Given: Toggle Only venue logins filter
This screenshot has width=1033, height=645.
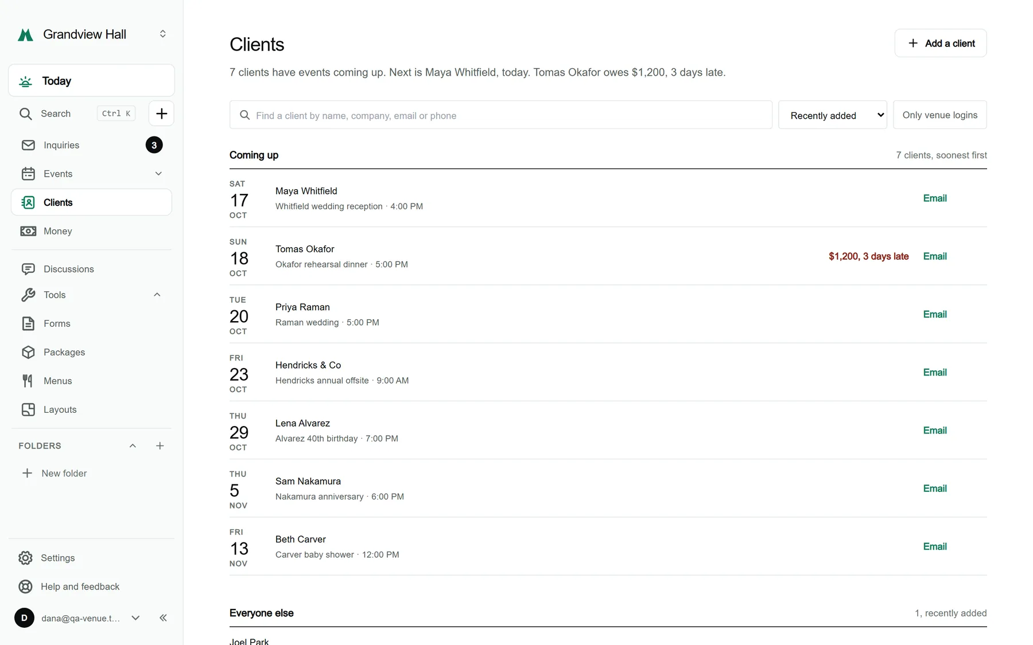Looking at the screenshot, I should [940, 115].
